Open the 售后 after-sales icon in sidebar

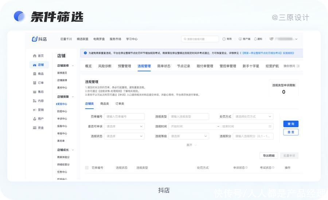[x=35, y=92]
